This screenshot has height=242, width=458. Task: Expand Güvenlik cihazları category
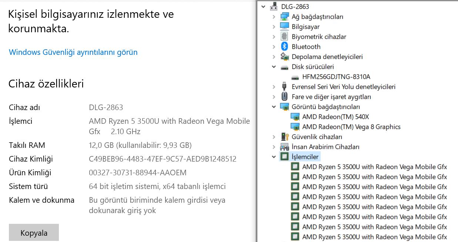tap(274, 137)
